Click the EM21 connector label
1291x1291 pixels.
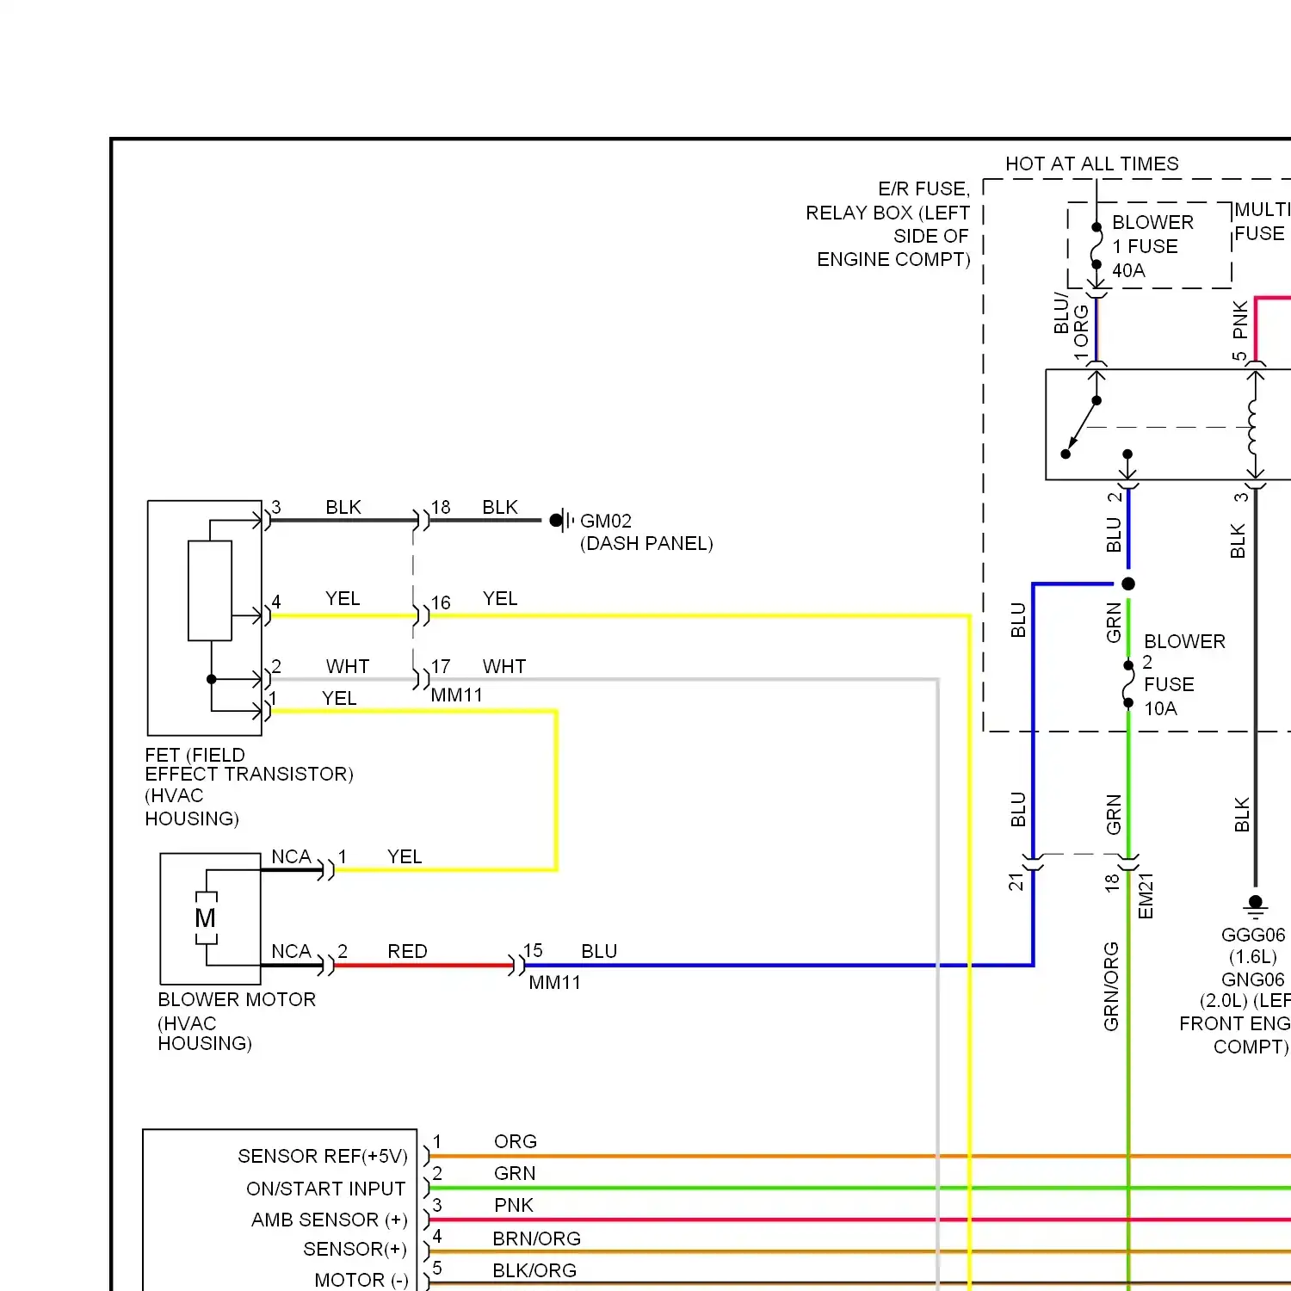coord(1146,896)
